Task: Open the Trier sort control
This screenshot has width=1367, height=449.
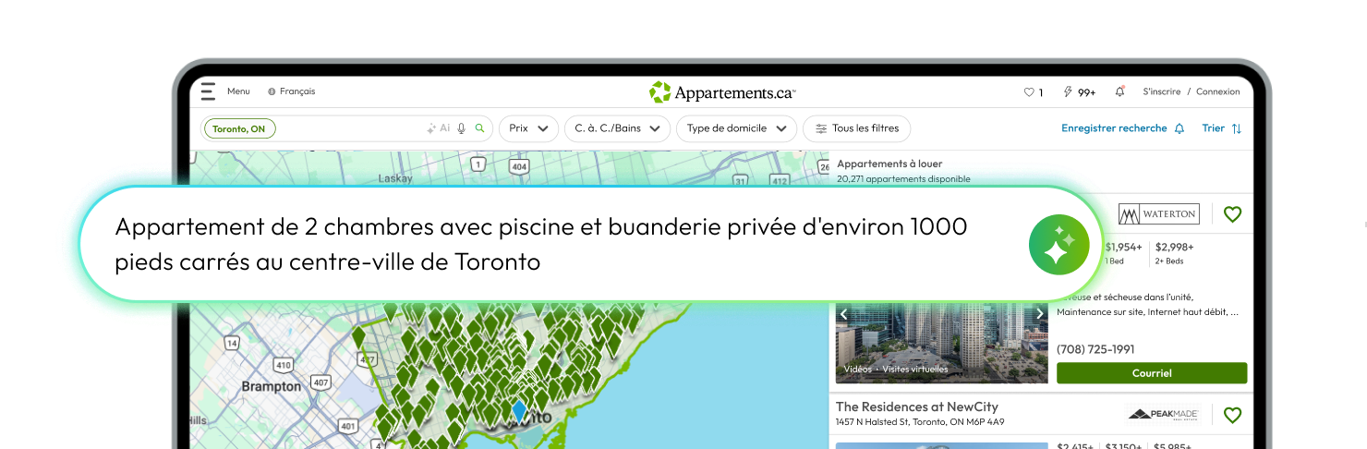Action: pos(1221,128)
